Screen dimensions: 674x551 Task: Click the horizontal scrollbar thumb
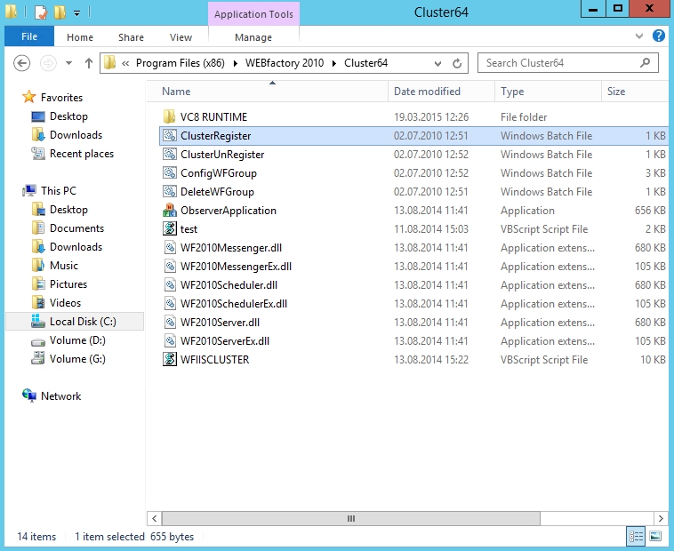pos(350,518)
